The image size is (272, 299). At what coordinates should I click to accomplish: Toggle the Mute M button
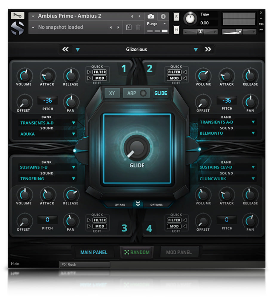pos(176,30)
